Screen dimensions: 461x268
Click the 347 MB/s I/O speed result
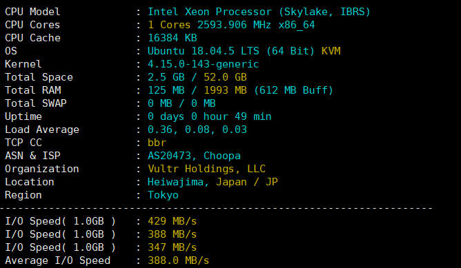click(x=173, y=247)
